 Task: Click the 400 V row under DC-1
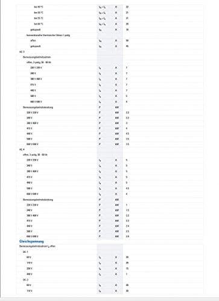click(x=110, y=274)
